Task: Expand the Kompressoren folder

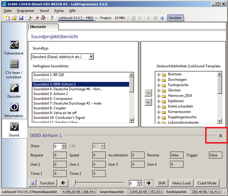Action: pyautogui.click(x=159, y=112)
